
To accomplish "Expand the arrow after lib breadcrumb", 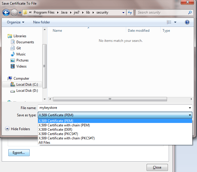I will pyautogui.click(x=93, y=12).
